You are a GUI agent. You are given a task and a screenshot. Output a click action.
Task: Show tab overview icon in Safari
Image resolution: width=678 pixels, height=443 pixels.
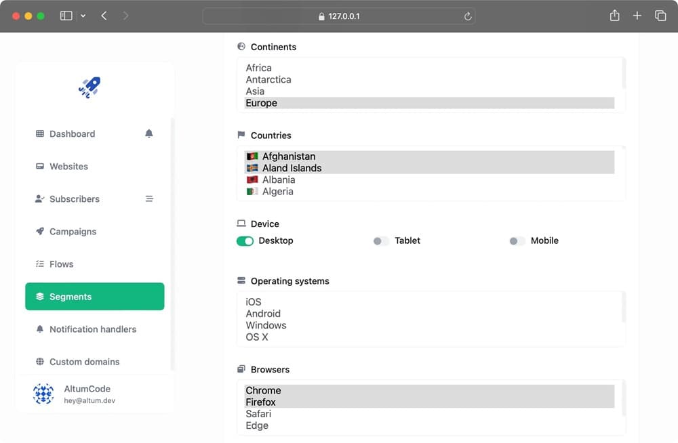(x=660, y=16)
